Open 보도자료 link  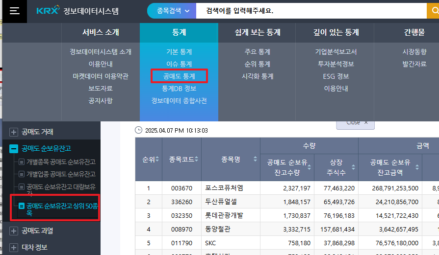tap(101, 89)
